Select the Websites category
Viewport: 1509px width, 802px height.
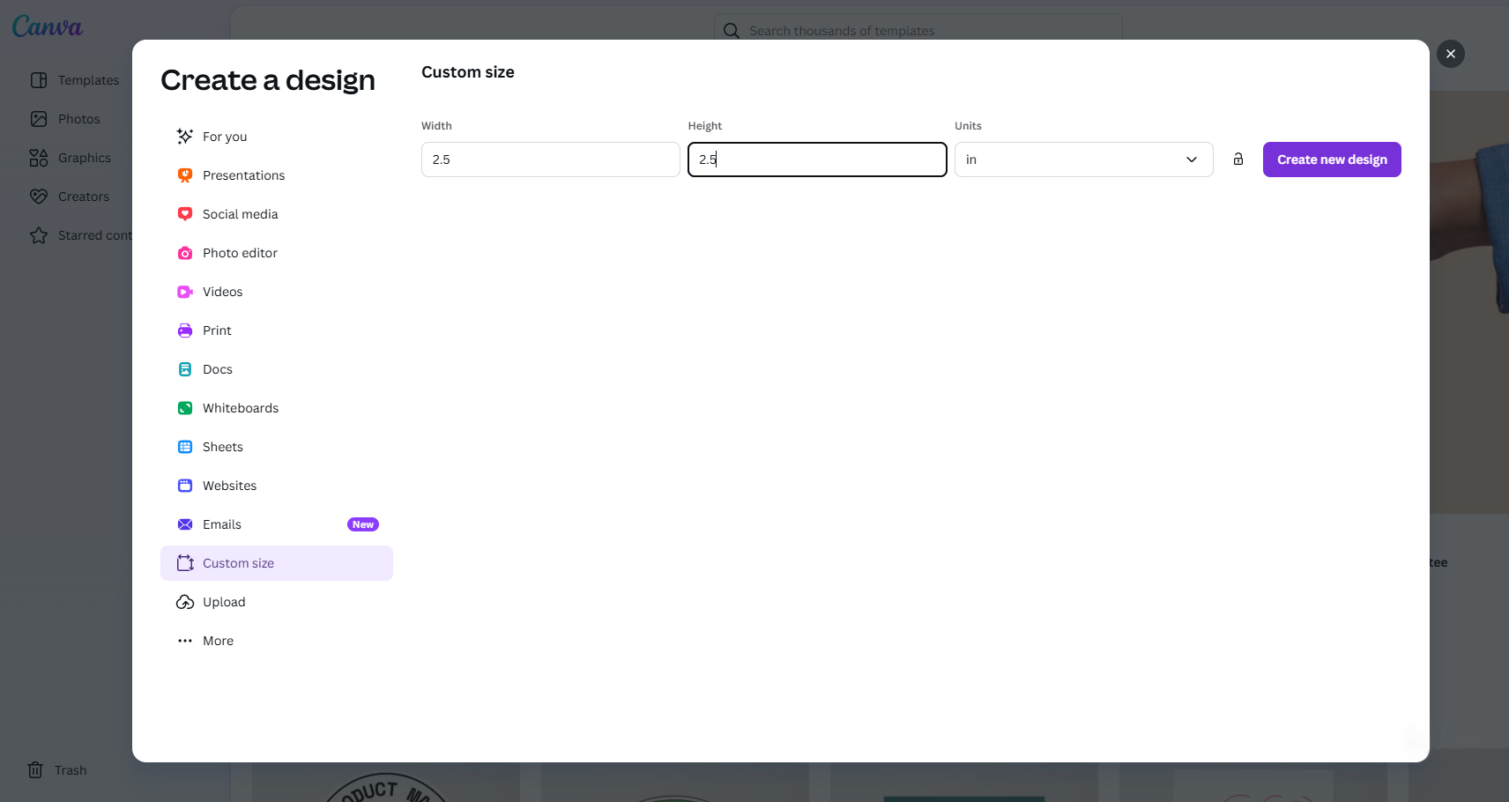229,486
